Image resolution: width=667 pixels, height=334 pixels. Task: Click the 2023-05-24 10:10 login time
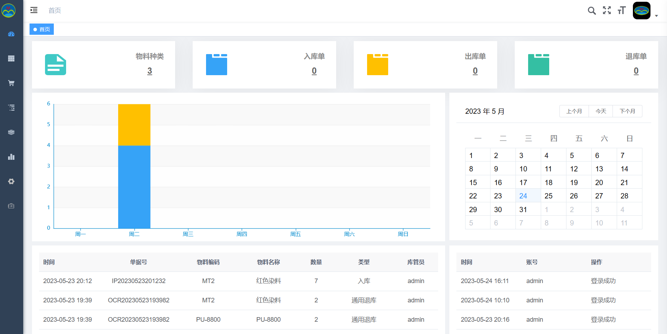click(485, 300)
